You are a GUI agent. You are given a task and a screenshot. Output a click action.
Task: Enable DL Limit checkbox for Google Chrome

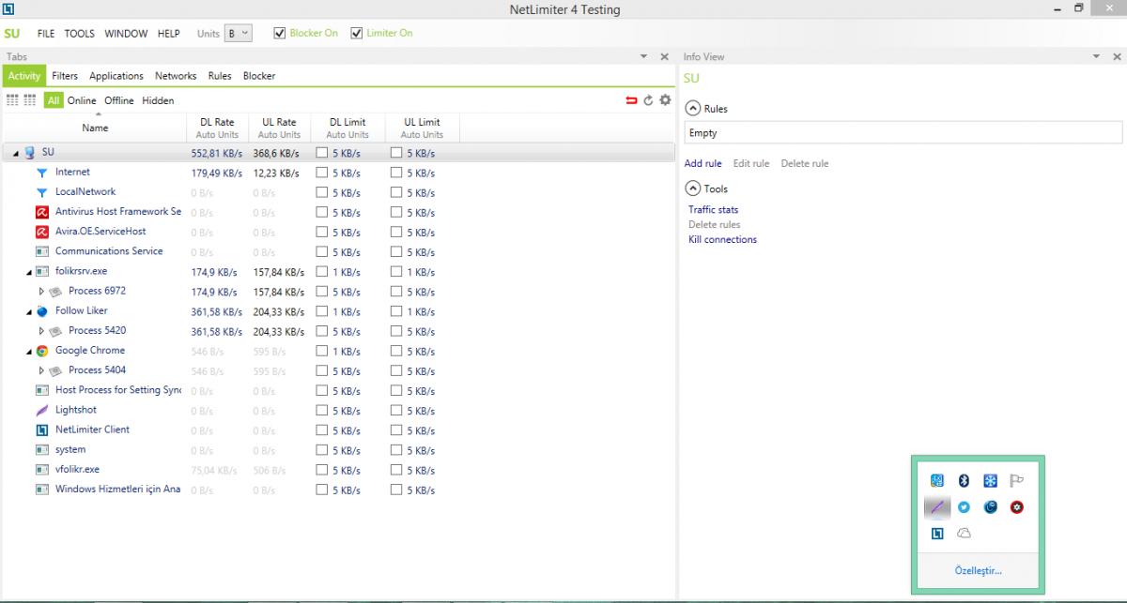[322, 352]
